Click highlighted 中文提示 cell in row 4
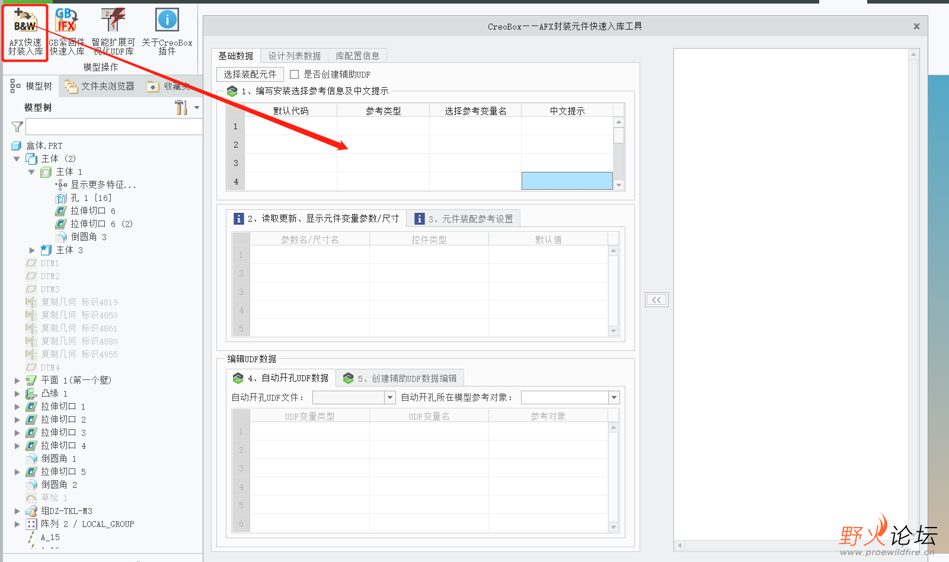Viewport: 949px width, 562px height. pos(567,181)
